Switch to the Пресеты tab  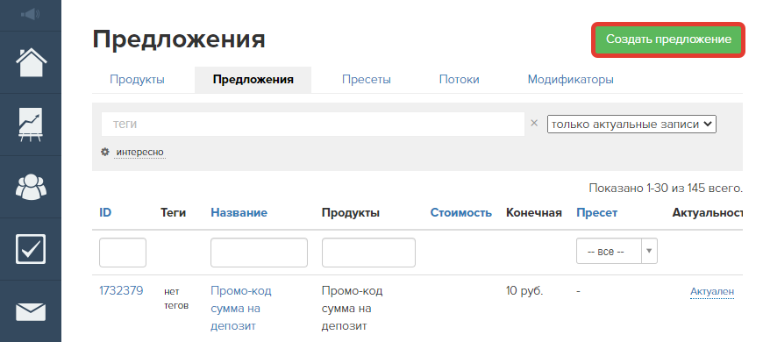point(366,79)
